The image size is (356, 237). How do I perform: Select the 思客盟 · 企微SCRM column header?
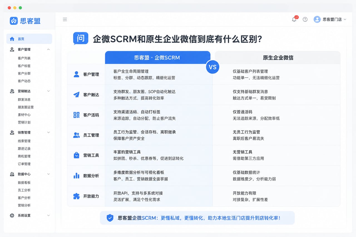157,58
